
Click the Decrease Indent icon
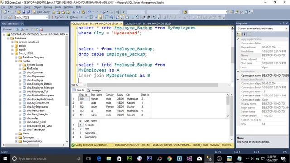(144, 17)
